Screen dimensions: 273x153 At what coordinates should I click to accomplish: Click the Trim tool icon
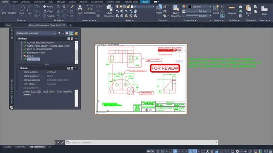click(x=64, y=7)
